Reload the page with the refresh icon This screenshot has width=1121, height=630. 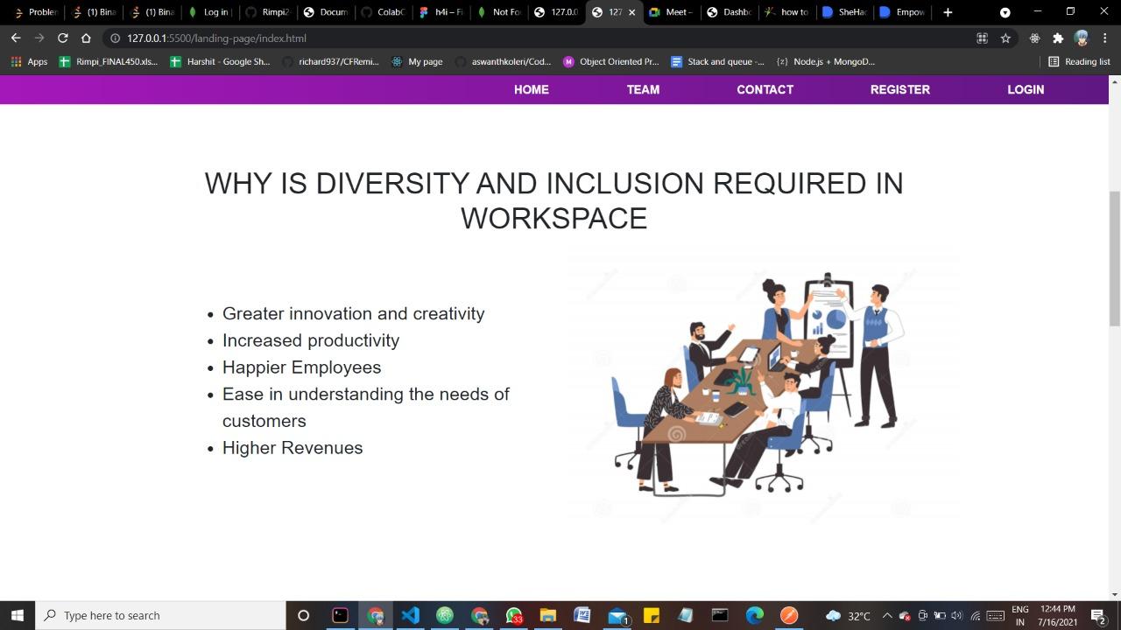tap(62, 38)
